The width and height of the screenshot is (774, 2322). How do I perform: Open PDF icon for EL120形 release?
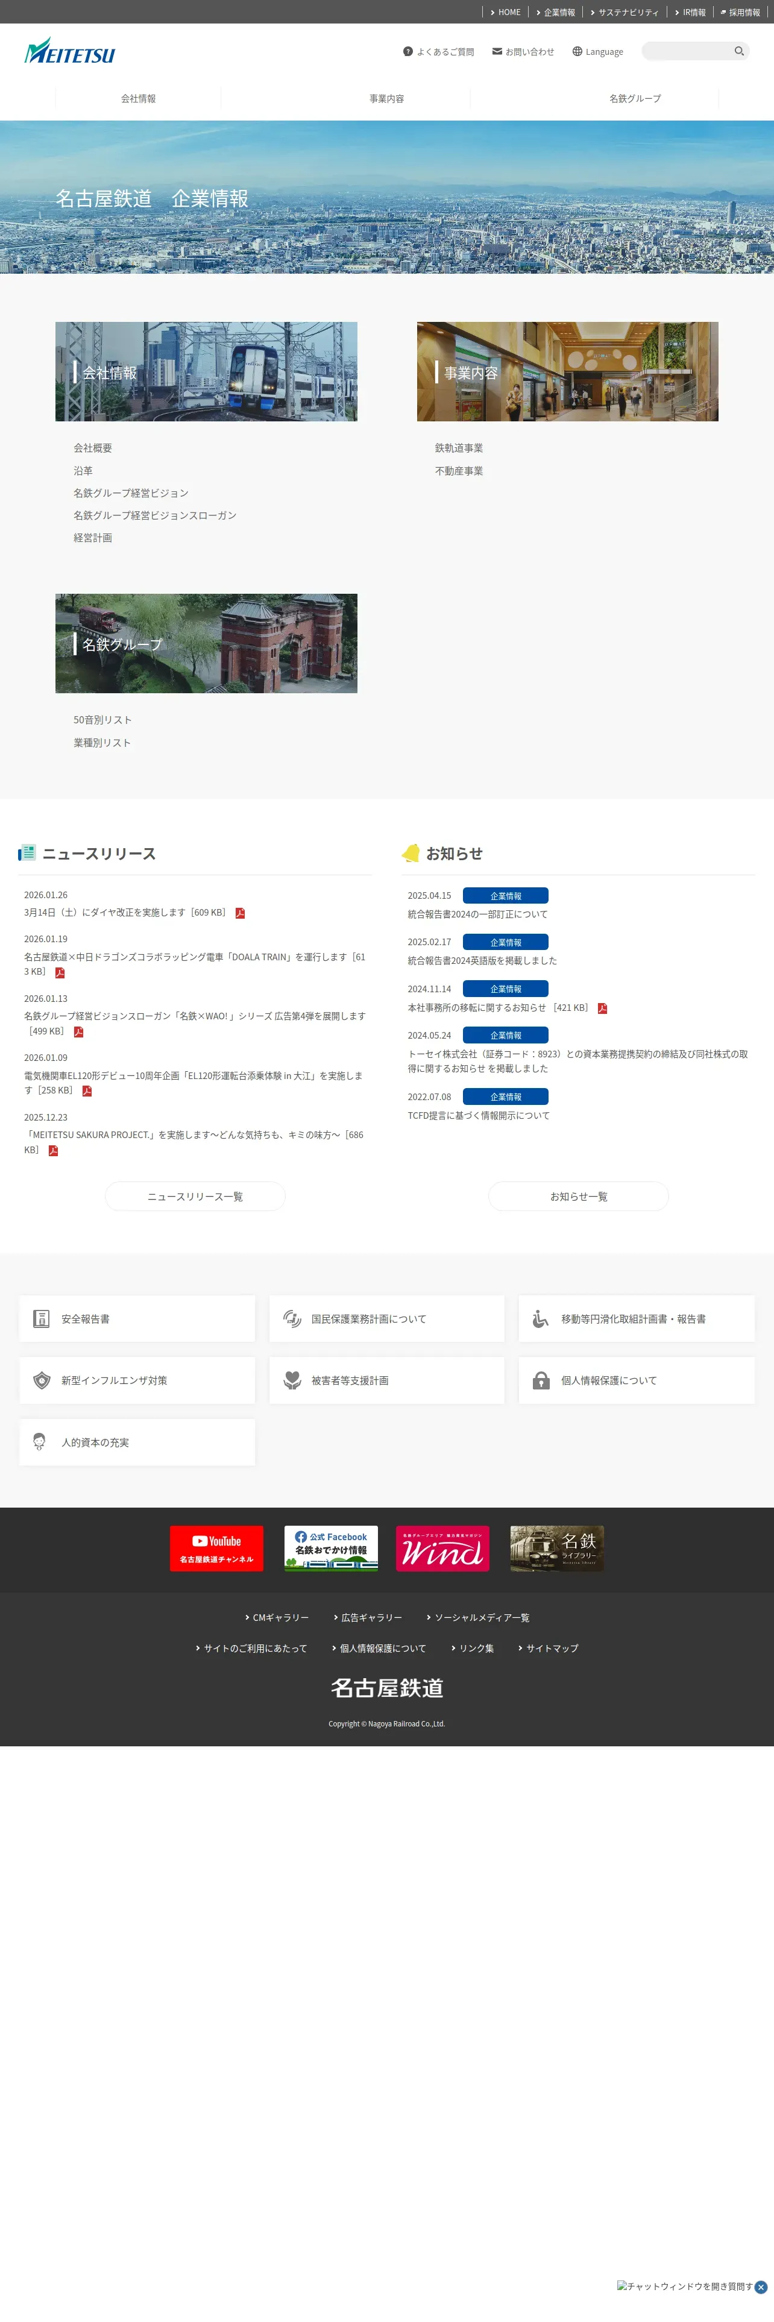[86, 1090]
